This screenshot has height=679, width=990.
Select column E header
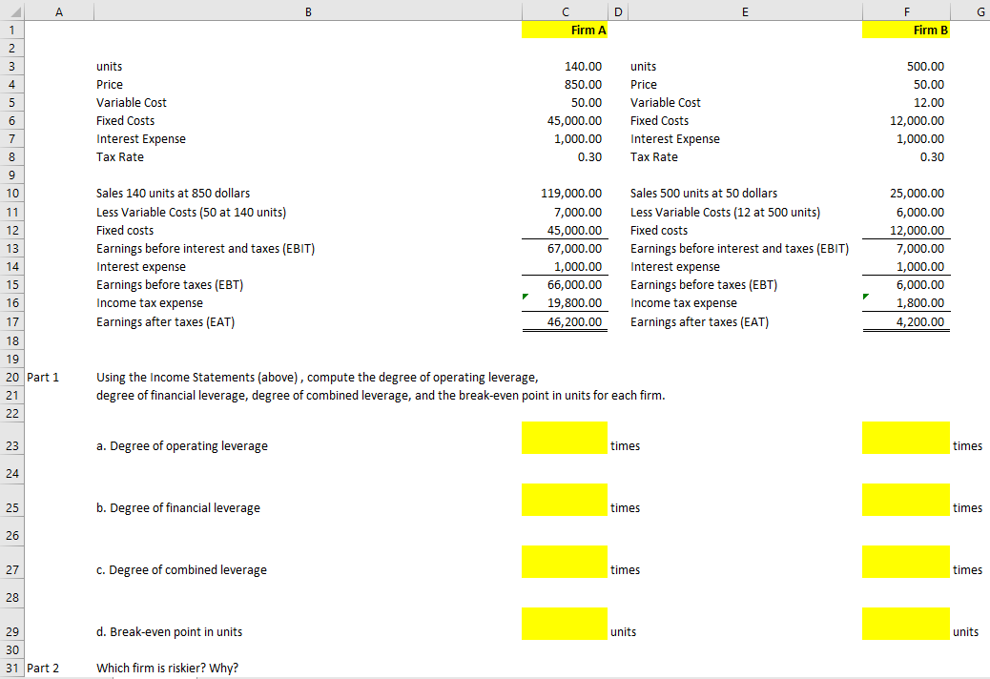[x=745, y=11]
